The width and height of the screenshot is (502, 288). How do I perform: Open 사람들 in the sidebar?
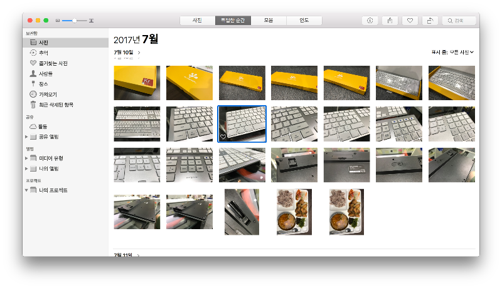tap(66, 74)
